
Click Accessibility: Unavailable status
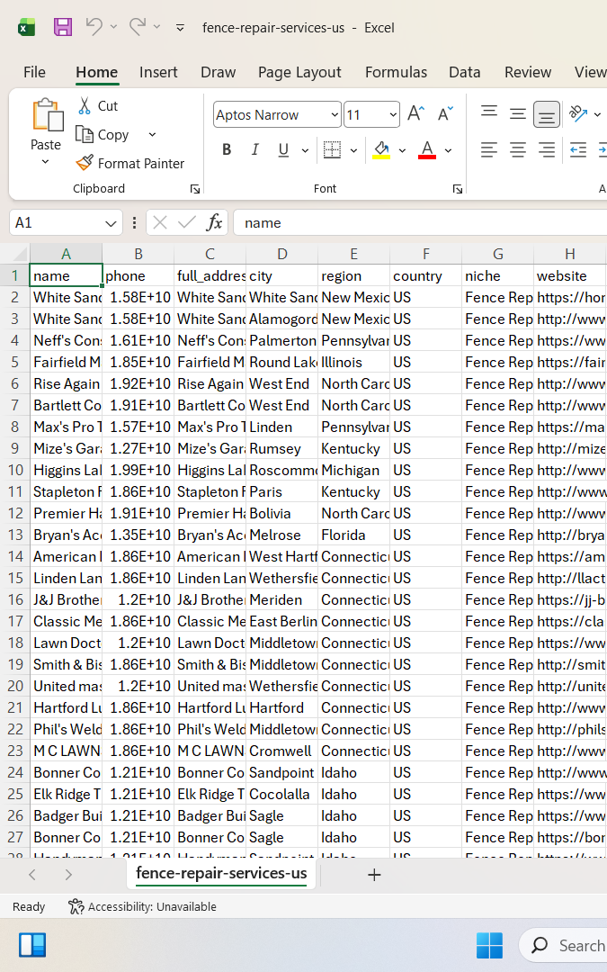[x=142, y=907]
